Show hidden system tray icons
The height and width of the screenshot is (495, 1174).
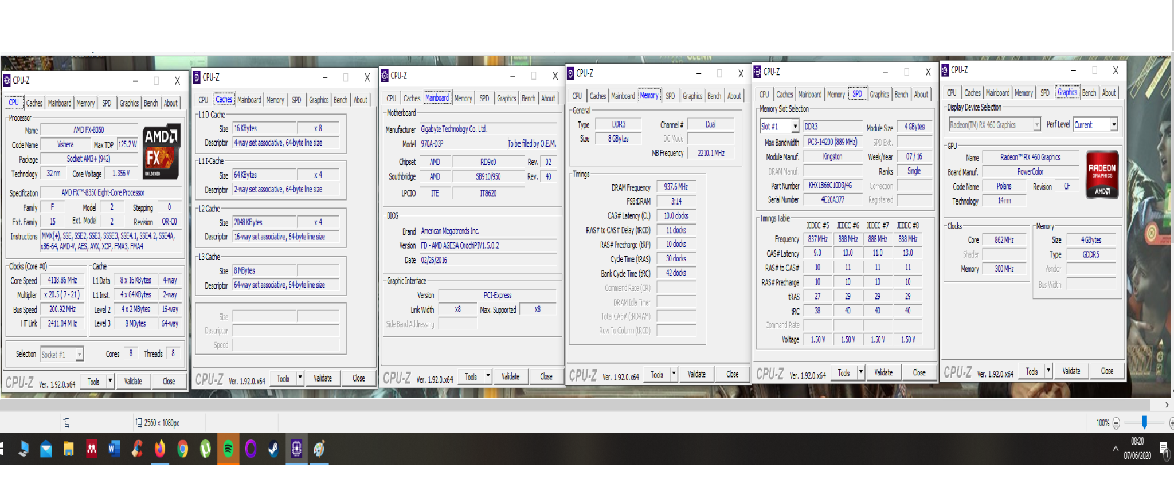pyautogui.click(x=1116, y=449)
